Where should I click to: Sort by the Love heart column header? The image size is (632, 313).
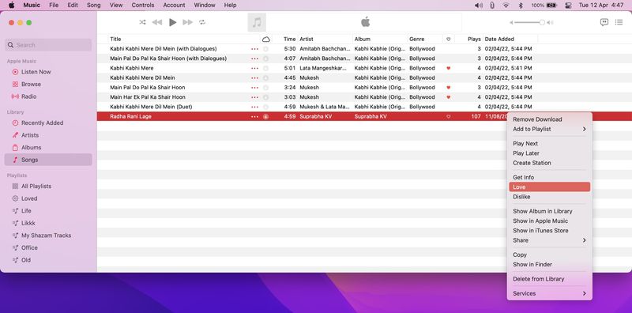[x=448, y=40]
